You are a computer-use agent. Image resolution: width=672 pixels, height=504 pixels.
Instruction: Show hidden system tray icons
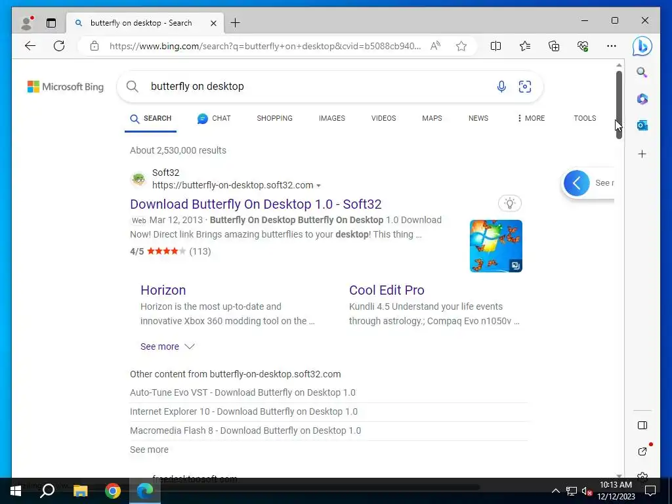coord(555,491)
